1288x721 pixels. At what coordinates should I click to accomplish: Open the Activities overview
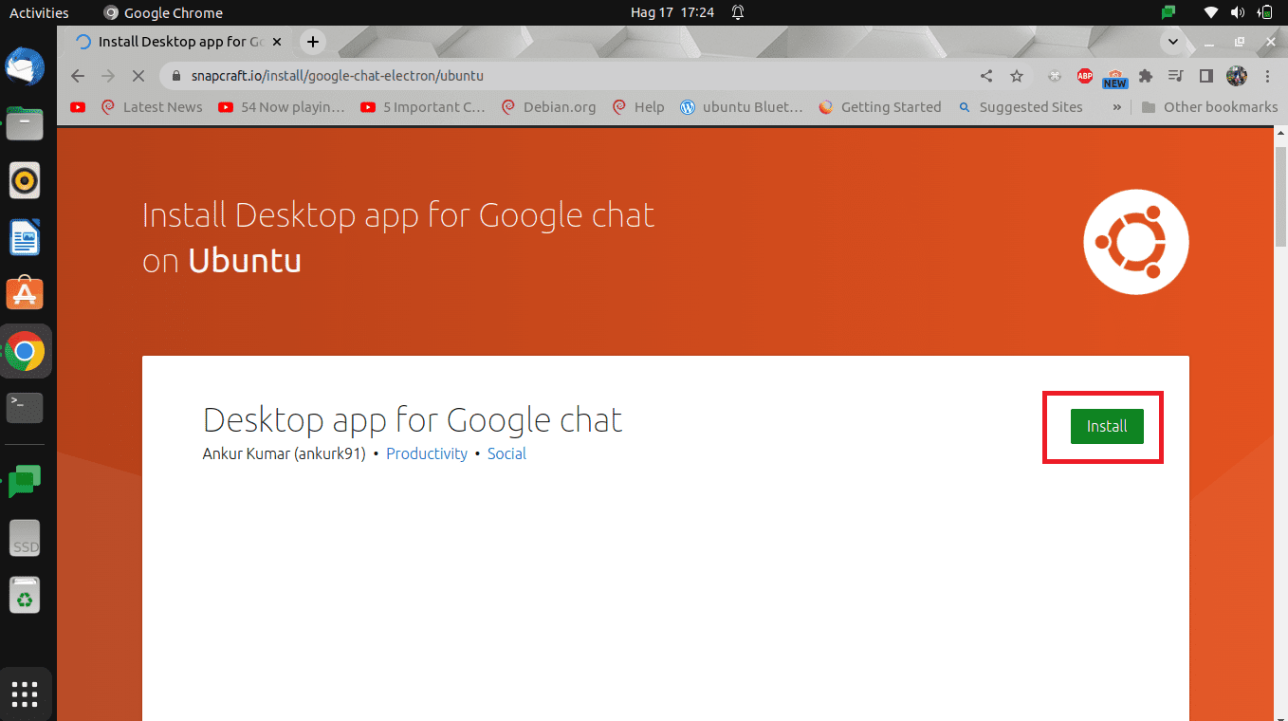coord(39,12)
